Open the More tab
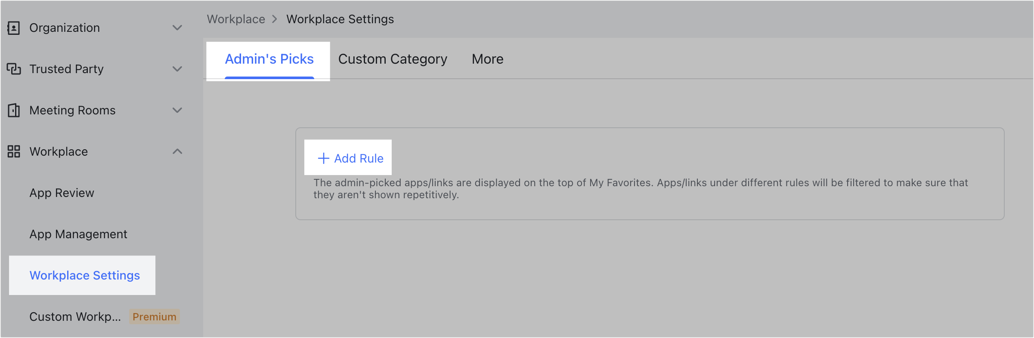 [x=487, y=59]
